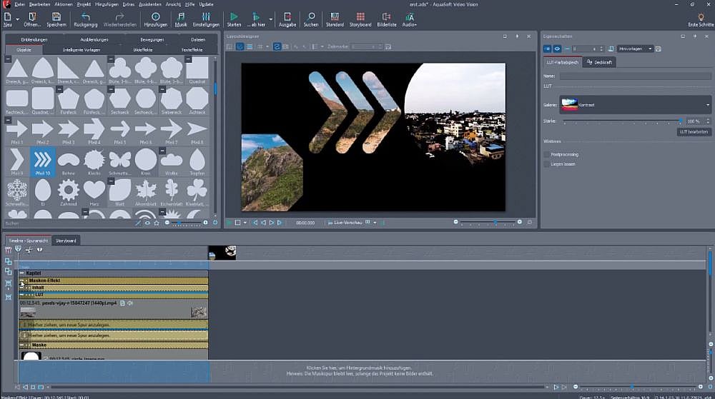Click the scissors cut tool in timeline
715x399 pixels.
point(29,250)
